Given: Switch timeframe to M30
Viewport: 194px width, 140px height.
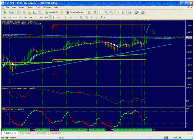Looking at the screenshot, I should 20,17.
